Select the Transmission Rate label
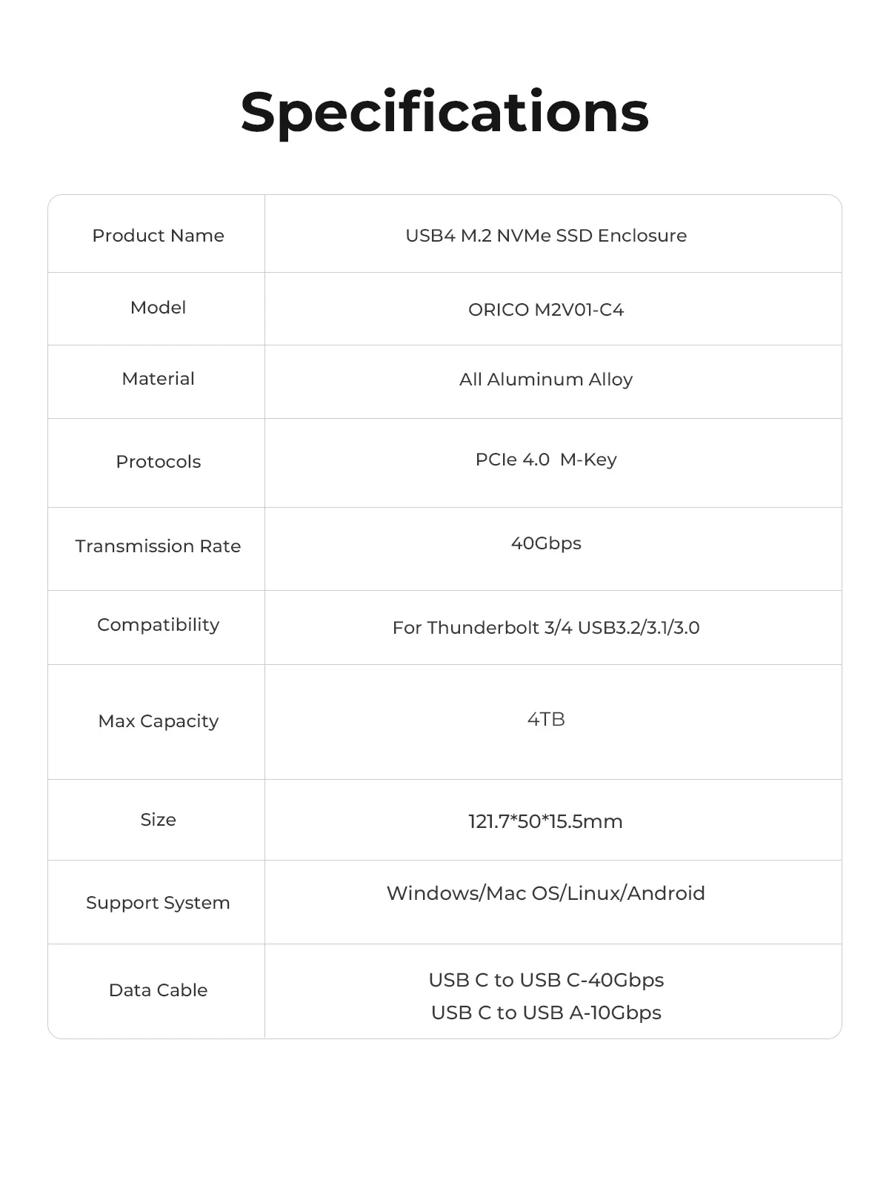Viewport: 889px width, 1186px height. (158, 546)
